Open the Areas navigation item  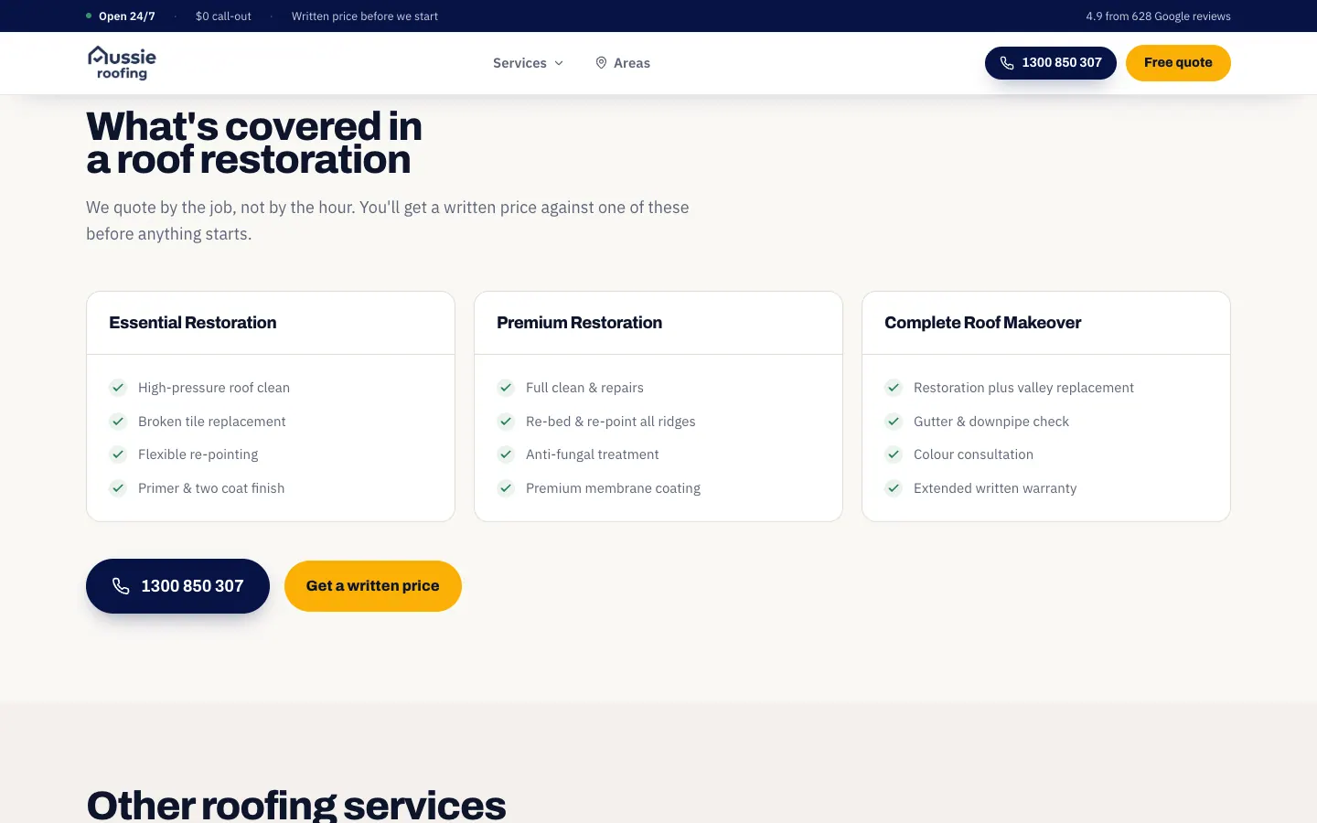(x=623, y=63)
